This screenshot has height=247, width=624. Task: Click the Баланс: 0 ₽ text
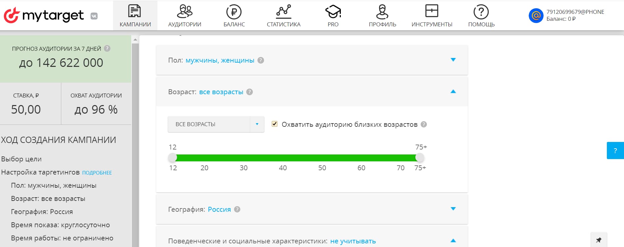[561, 19]
